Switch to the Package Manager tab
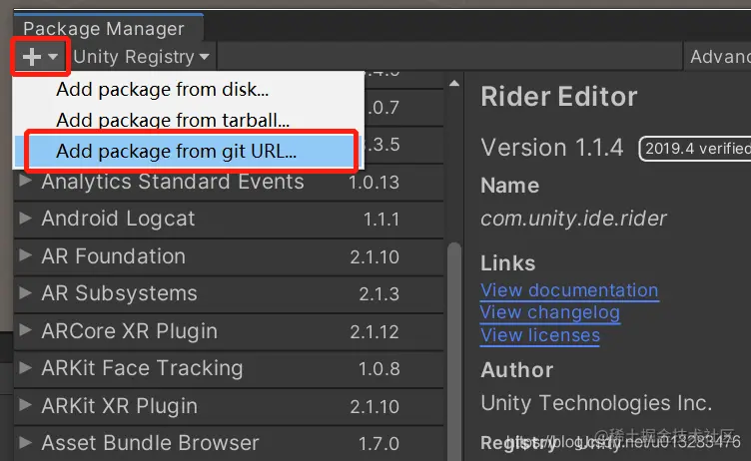The height and width of the screenshot is (461, 751). [103, 28]
